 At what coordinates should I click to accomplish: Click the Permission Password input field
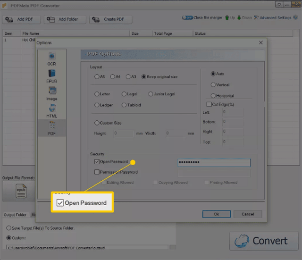point(214,173)
